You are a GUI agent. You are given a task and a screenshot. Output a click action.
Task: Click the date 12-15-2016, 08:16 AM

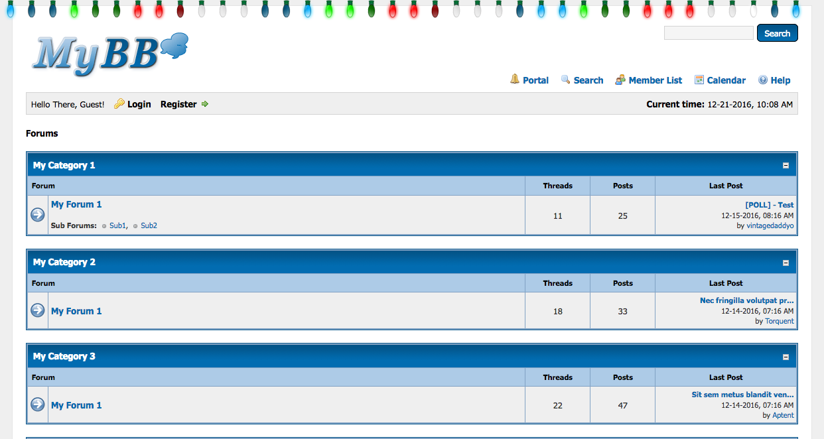point(757,216)
